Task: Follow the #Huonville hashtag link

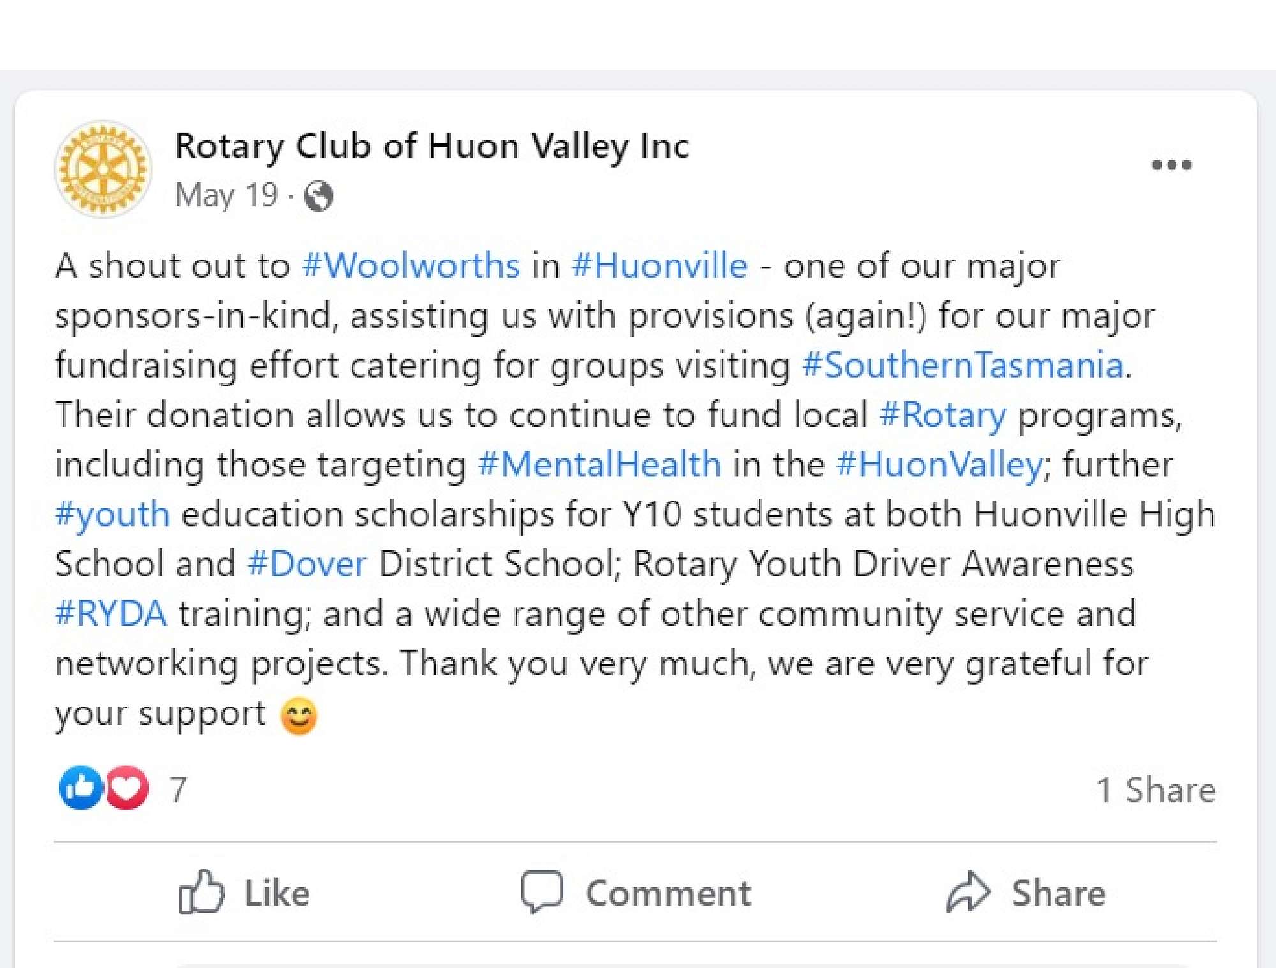Action: point(660,266)
